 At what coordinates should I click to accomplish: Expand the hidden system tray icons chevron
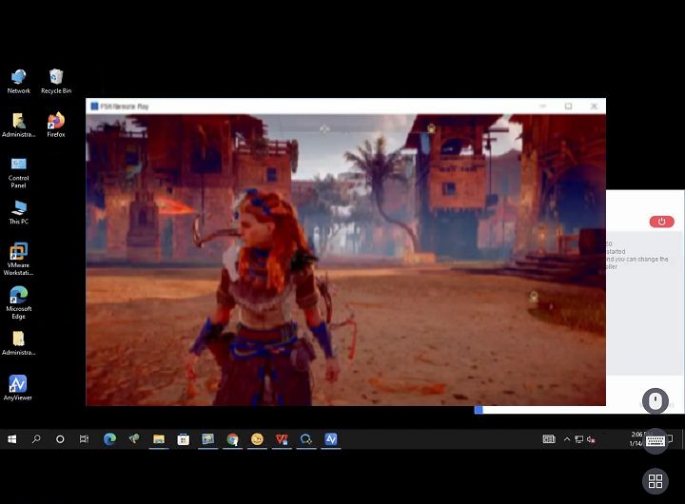567,439
